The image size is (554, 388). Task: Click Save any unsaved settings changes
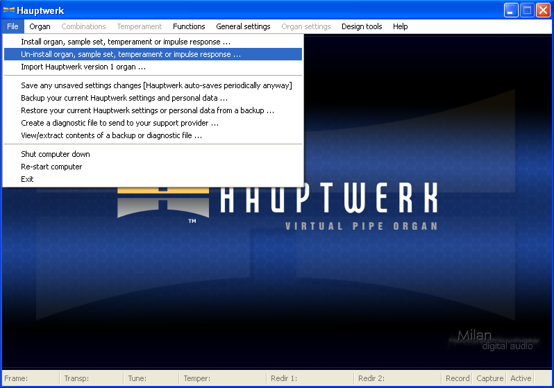pos(153,85)
